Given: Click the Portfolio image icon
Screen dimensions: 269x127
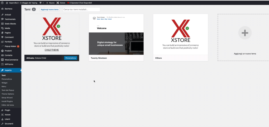Looking at the screenshot, I should click(2, 42).
